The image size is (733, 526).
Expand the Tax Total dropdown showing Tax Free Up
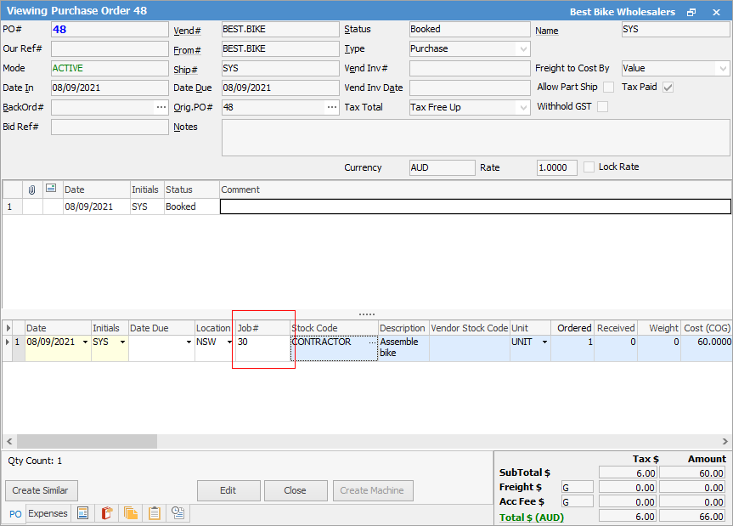point(525,107)
